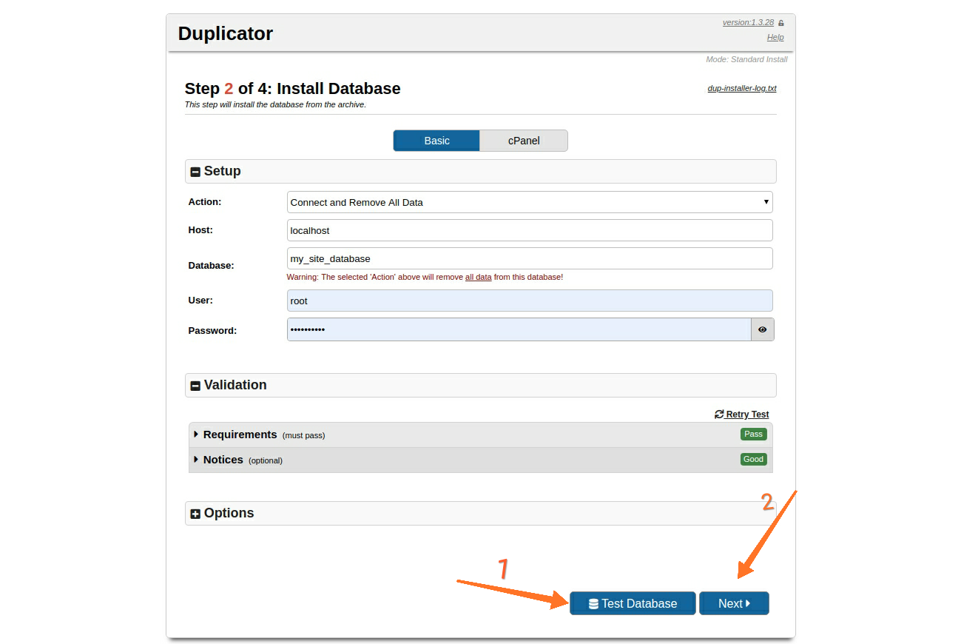Image resolution: width=961 pixels, height=644 pixels.
Task: Focus the Database name input field
Action: point(530,258)
